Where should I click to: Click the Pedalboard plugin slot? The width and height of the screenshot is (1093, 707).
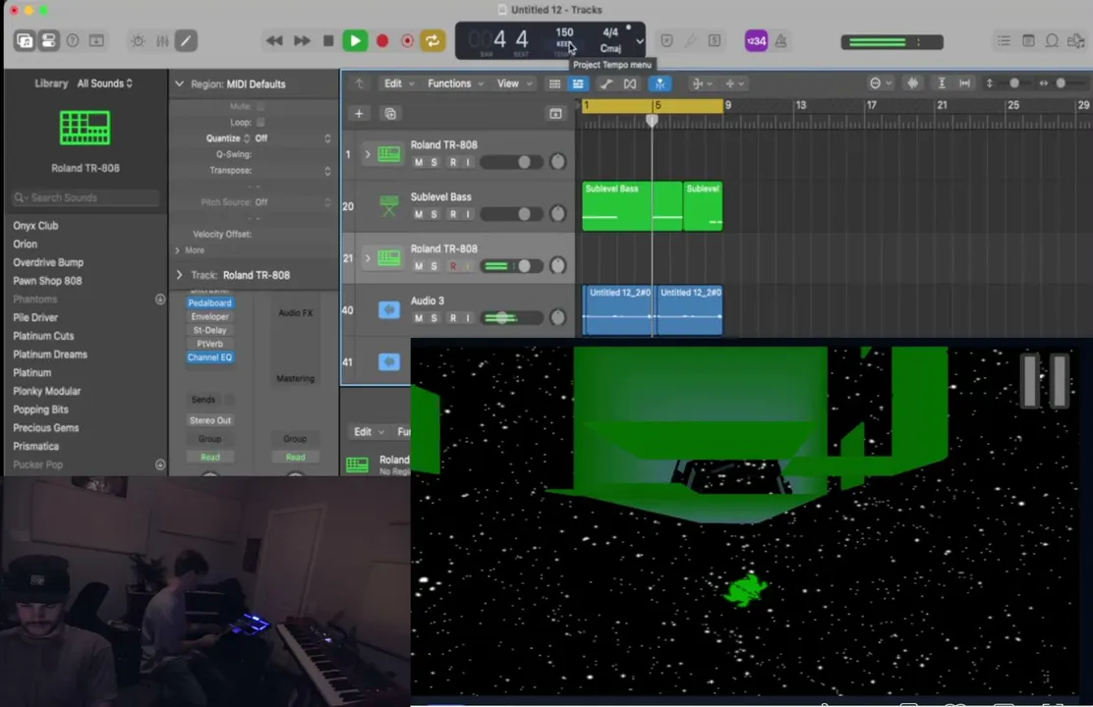click(x=209, y=303)
